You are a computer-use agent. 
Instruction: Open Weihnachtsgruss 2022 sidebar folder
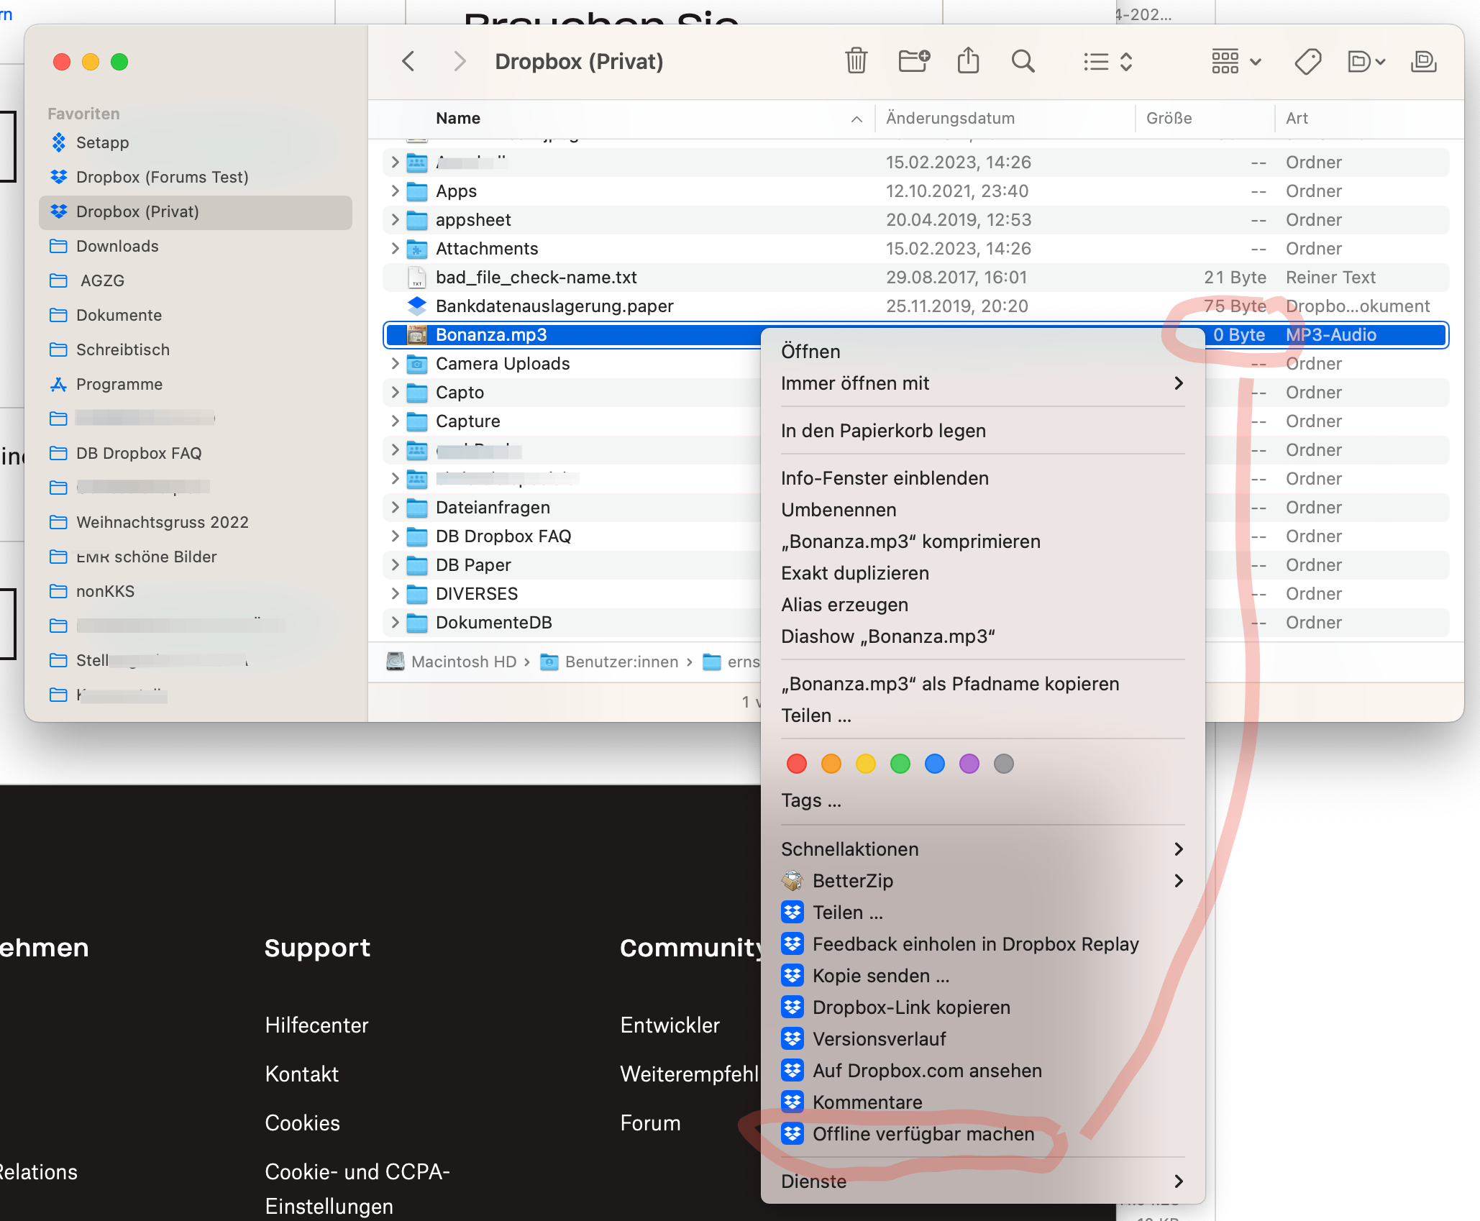(x=196, y=522)
